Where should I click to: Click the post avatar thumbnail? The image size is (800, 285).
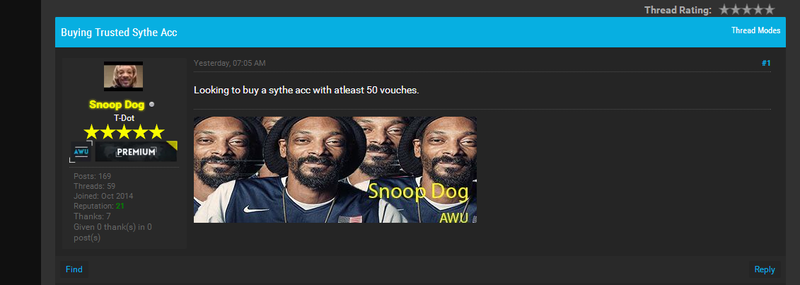pyautogui.click(x=124, y=76)
